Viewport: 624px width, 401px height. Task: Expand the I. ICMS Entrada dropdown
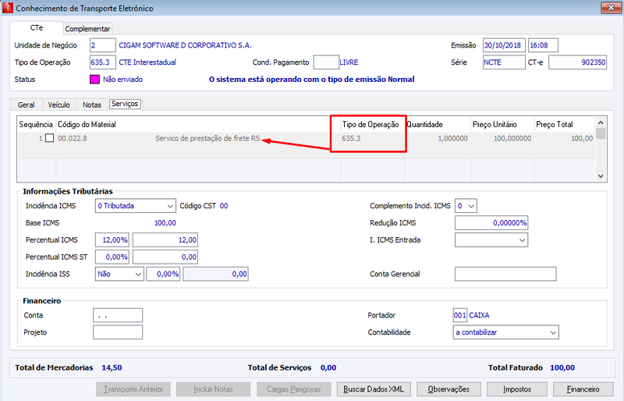pyautogui.click(x=522, y=240)
